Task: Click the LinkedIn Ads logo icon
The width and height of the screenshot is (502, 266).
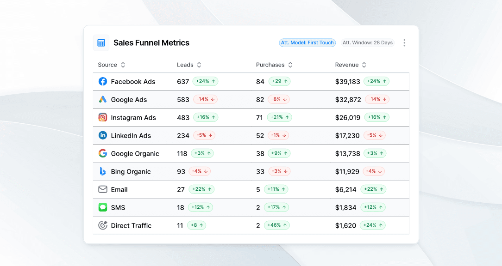Action: tap(103, 135)
